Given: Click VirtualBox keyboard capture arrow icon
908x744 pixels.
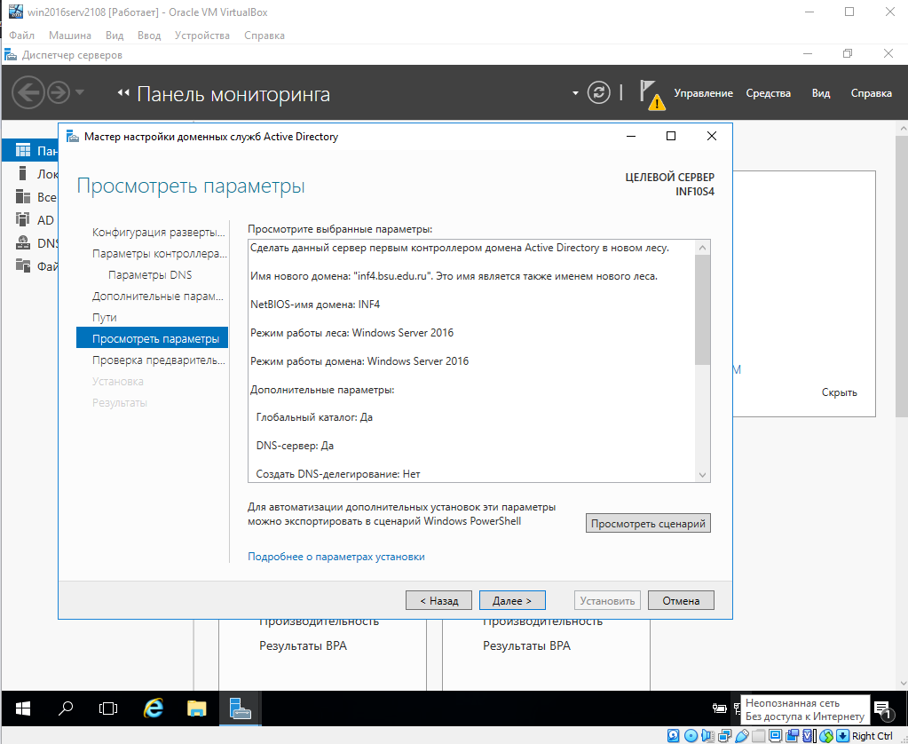Looking at the screenshot, I should click(842, 736).
